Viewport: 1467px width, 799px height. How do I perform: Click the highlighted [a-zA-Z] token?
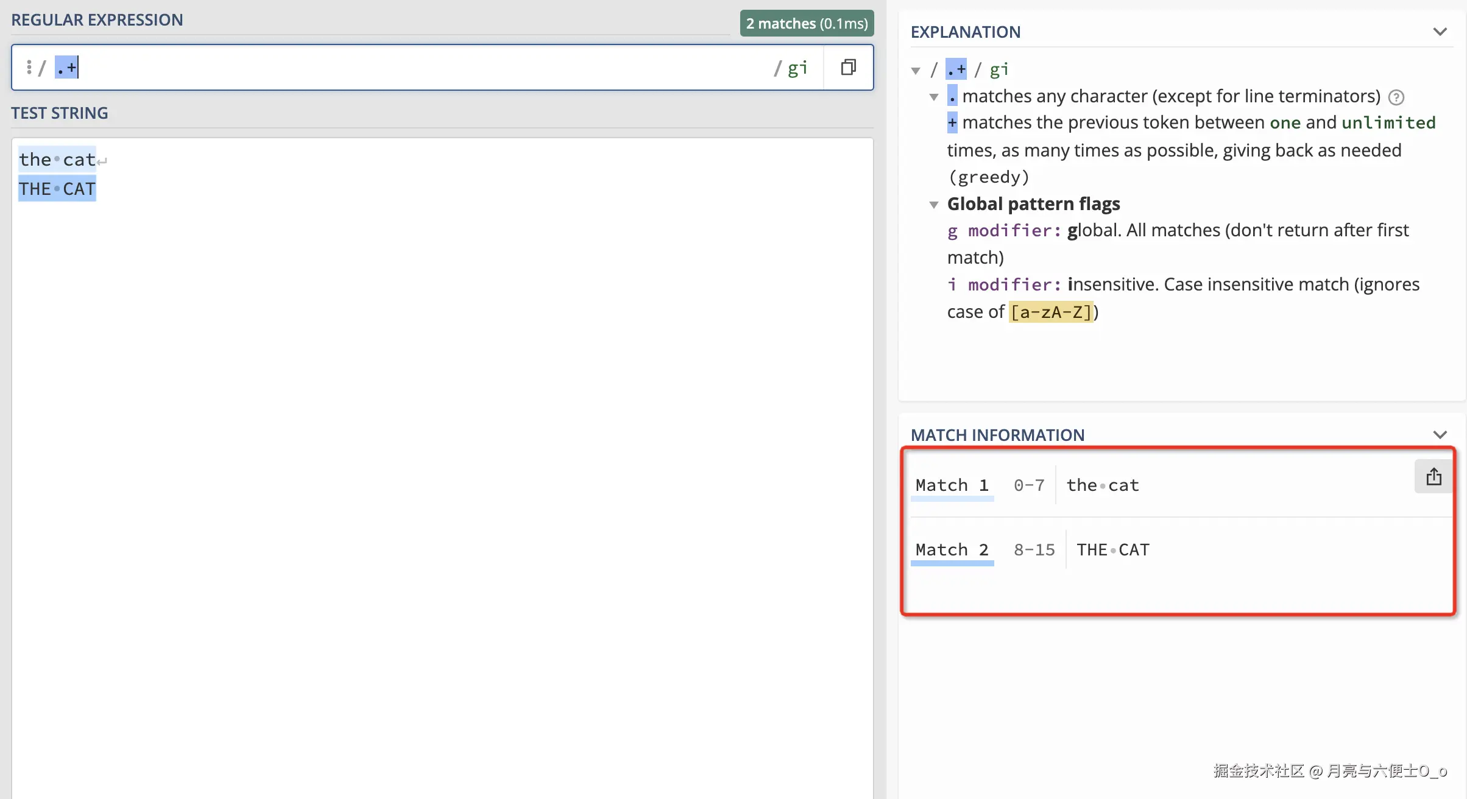click(x=1051, y=312)
